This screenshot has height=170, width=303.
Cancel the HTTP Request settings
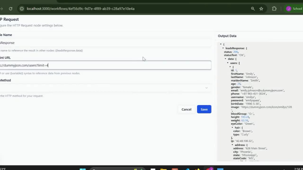coord(186,109)
